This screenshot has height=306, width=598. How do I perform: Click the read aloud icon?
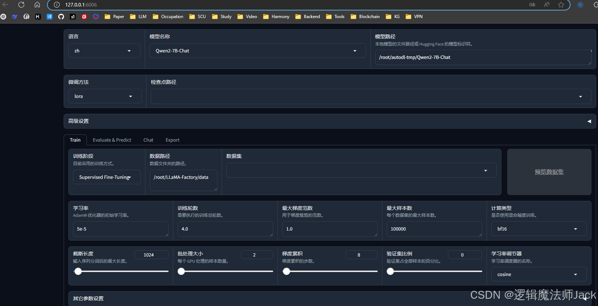[547, 5]
